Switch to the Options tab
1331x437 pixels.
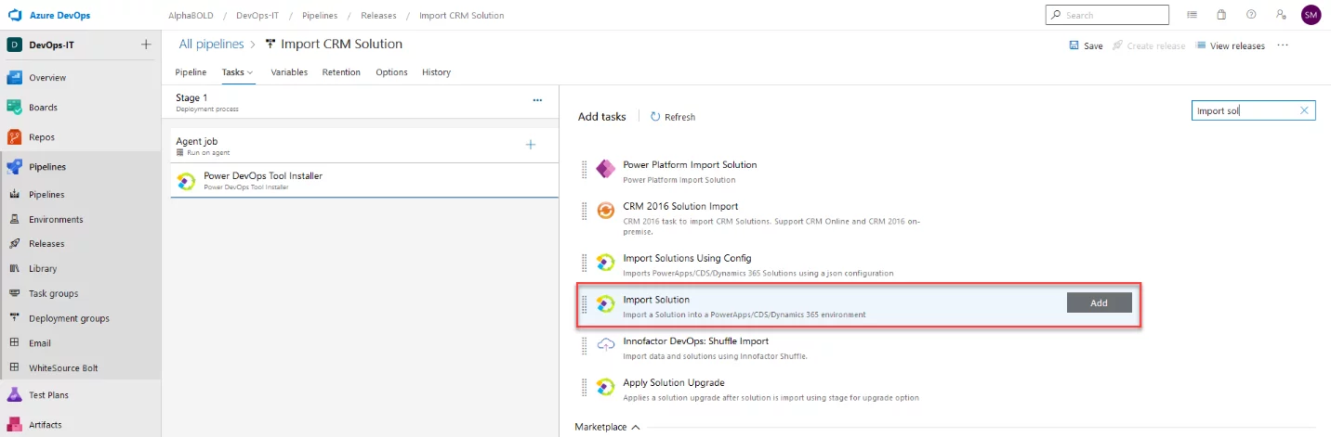(391, 72)
